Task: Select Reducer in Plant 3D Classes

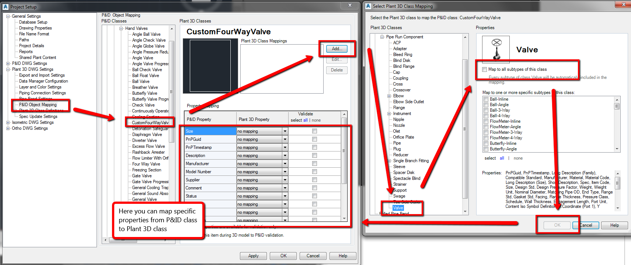Action: click(x=401, y=155)
